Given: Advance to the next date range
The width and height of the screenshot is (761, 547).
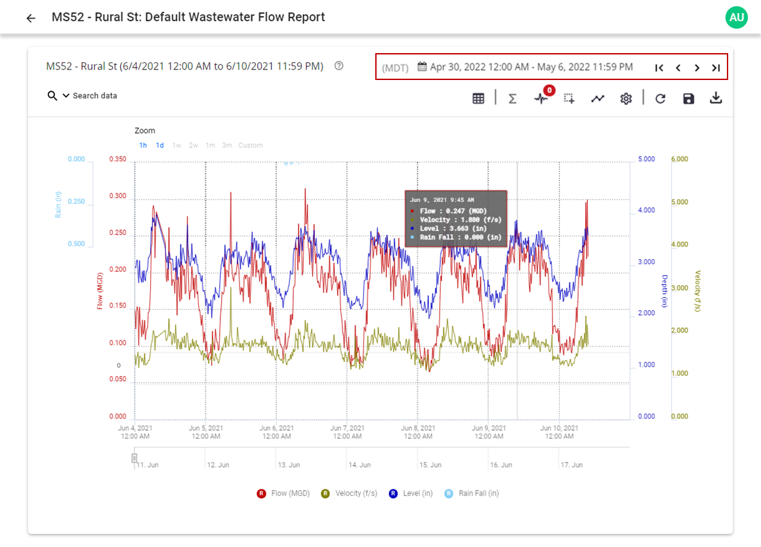Looking at the screenshot, I should tap(697, 67).
